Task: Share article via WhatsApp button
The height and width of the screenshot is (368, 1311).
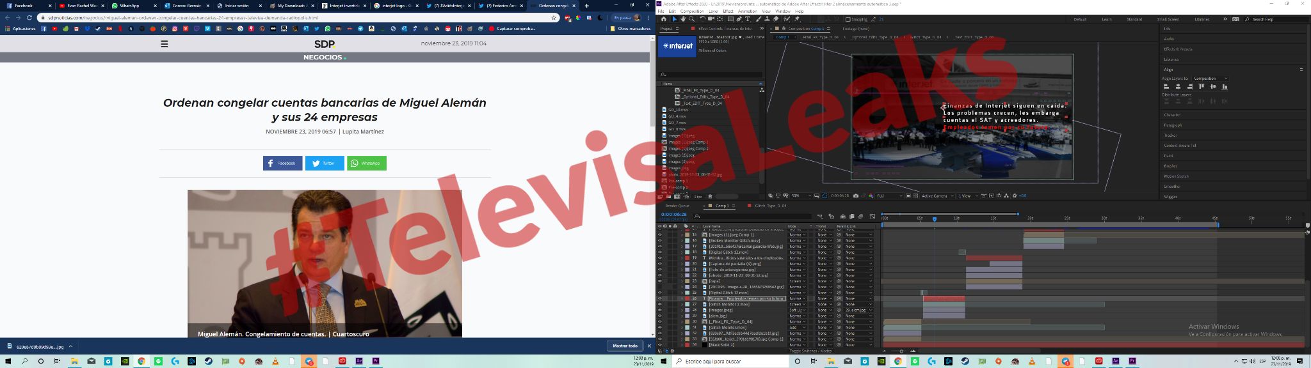Action: pos(367,163)
